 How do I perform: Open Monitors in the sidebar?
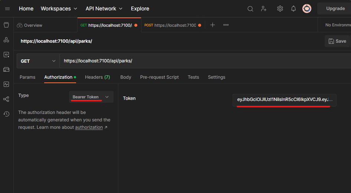6,84
